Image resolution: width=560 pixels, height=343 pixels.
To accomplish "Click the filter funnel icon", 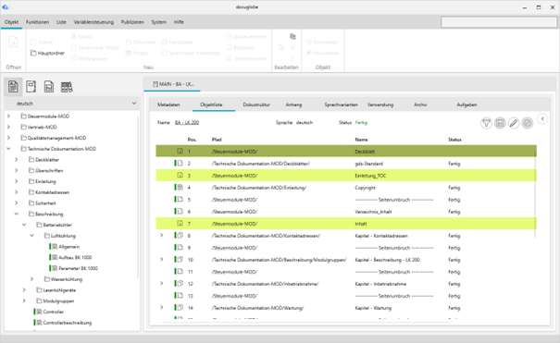I will click(x=486, y=123).
